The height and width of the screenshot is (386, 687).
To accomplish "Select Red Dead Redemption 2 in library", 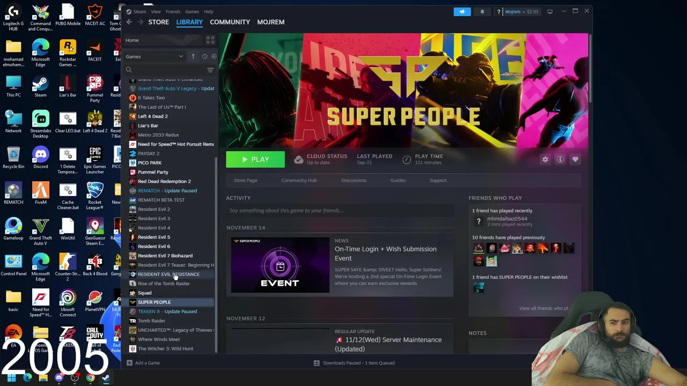I will [x=164, y=181].
